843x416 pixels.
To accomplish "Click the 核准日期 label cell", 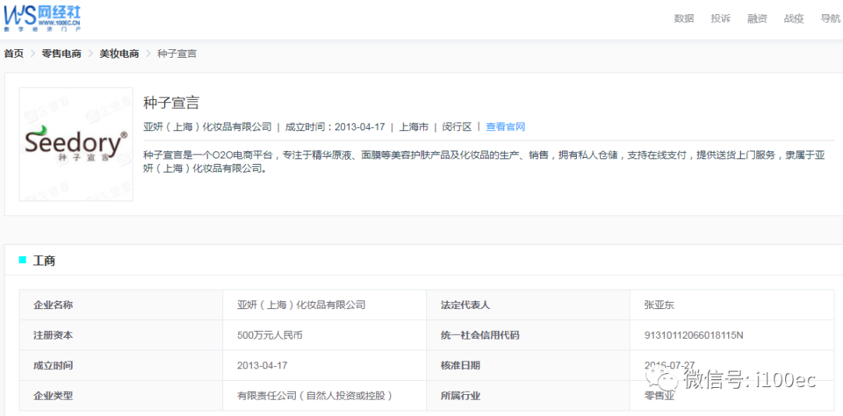I will click(528, 365).
